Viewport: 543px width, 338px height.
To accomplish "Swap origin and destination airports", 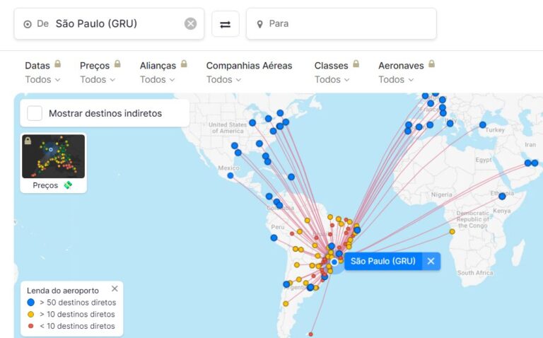I will pos(226,24).
